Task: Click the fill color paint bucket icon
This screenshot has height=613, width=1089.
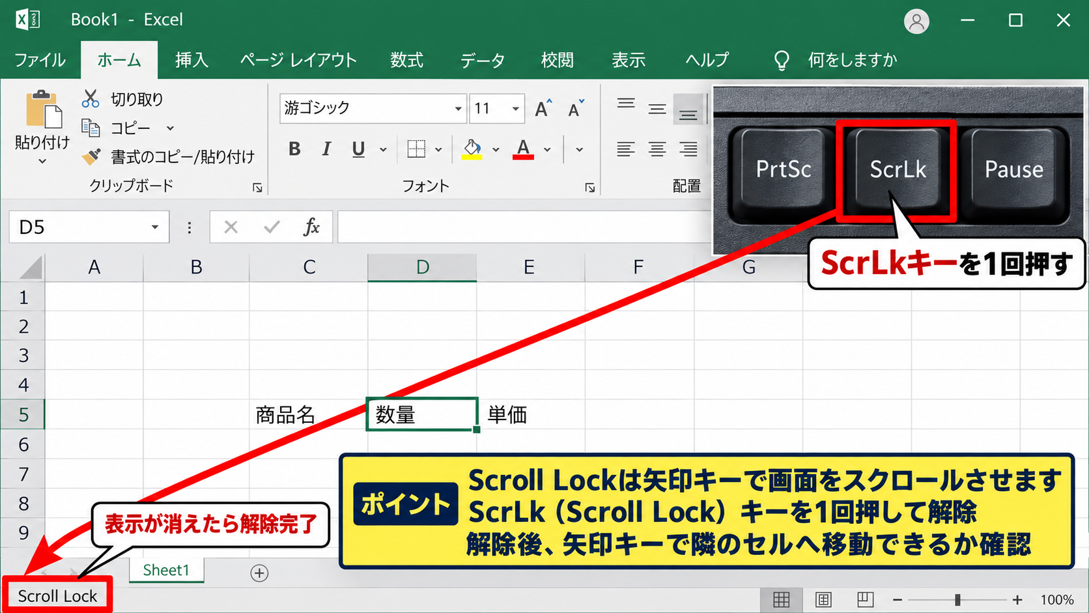Action: [472, 149]
